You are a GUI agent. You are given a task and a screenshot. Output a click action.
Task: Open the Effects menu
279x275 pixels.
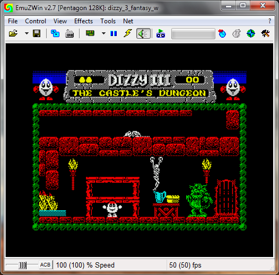pyautogui.click(x=83, y=21)
